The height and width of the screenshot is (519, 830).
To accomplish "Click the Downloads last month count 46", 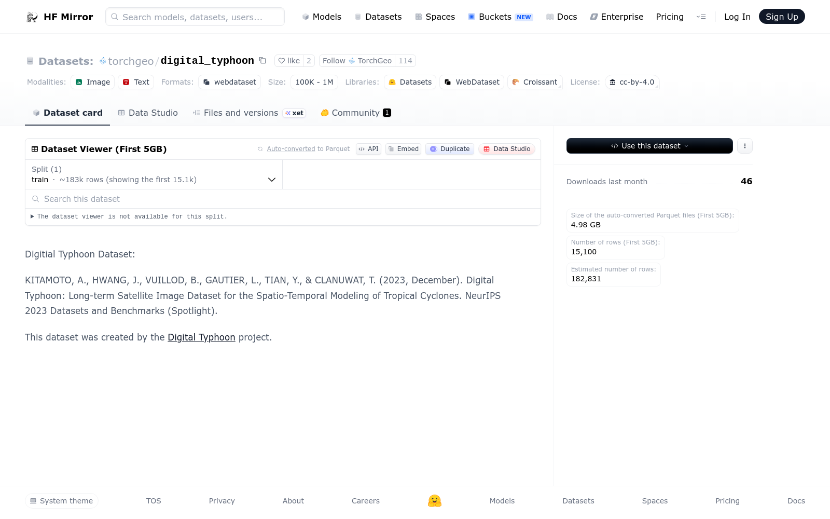I will coord(746,181).
